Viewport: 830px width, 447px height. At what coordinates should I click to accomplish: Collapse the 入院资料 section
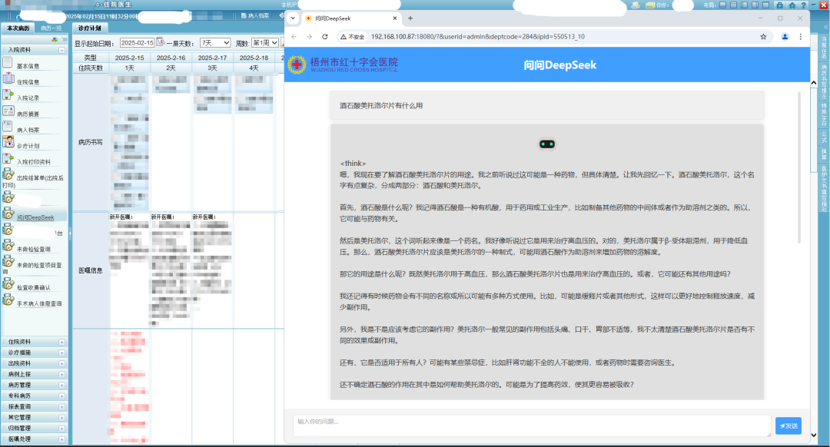62,50
